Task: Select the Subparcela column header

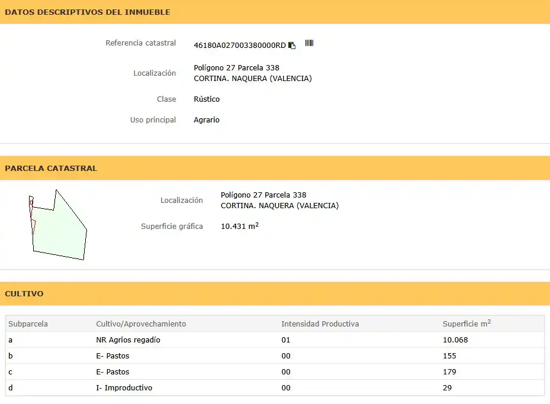Action: point(28,324)
